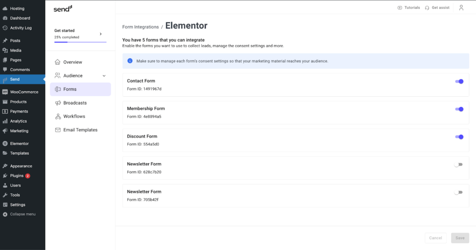Click the Email Templates envelope icon
Screen dimensions: 476x250
58,130
